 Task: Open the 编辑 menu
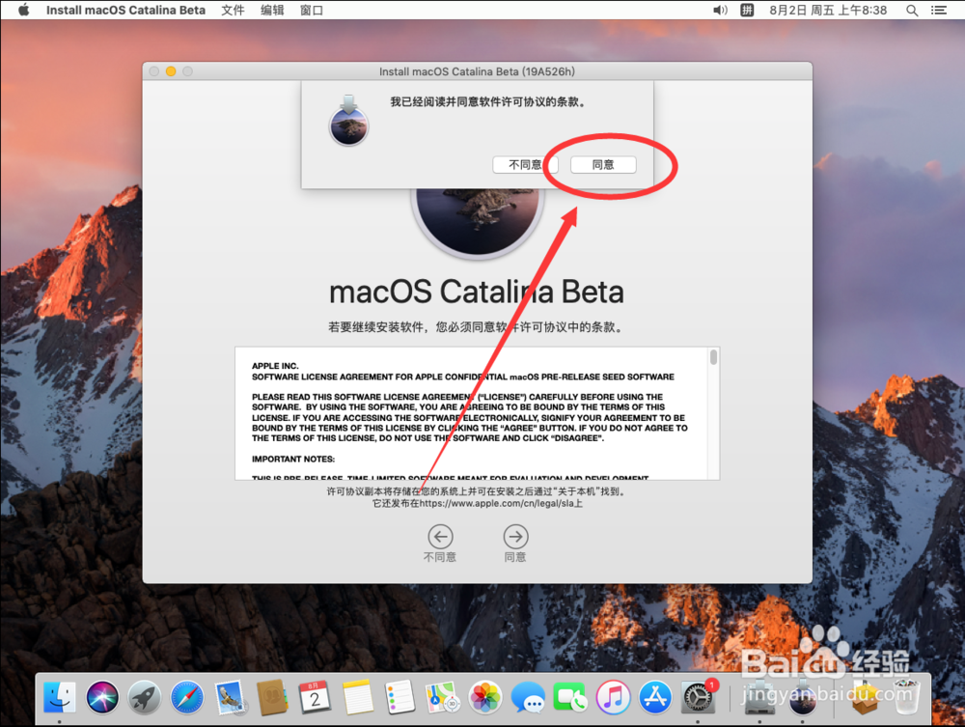(272, 10)
